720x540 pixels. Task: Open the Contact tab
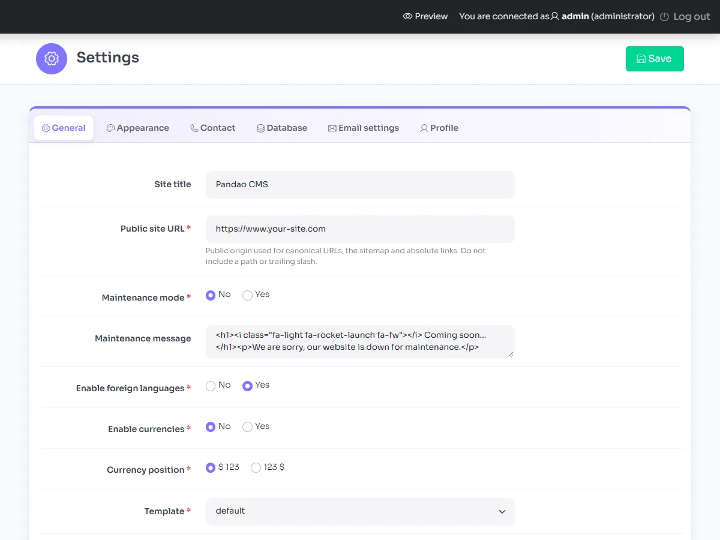click(213, 128)
